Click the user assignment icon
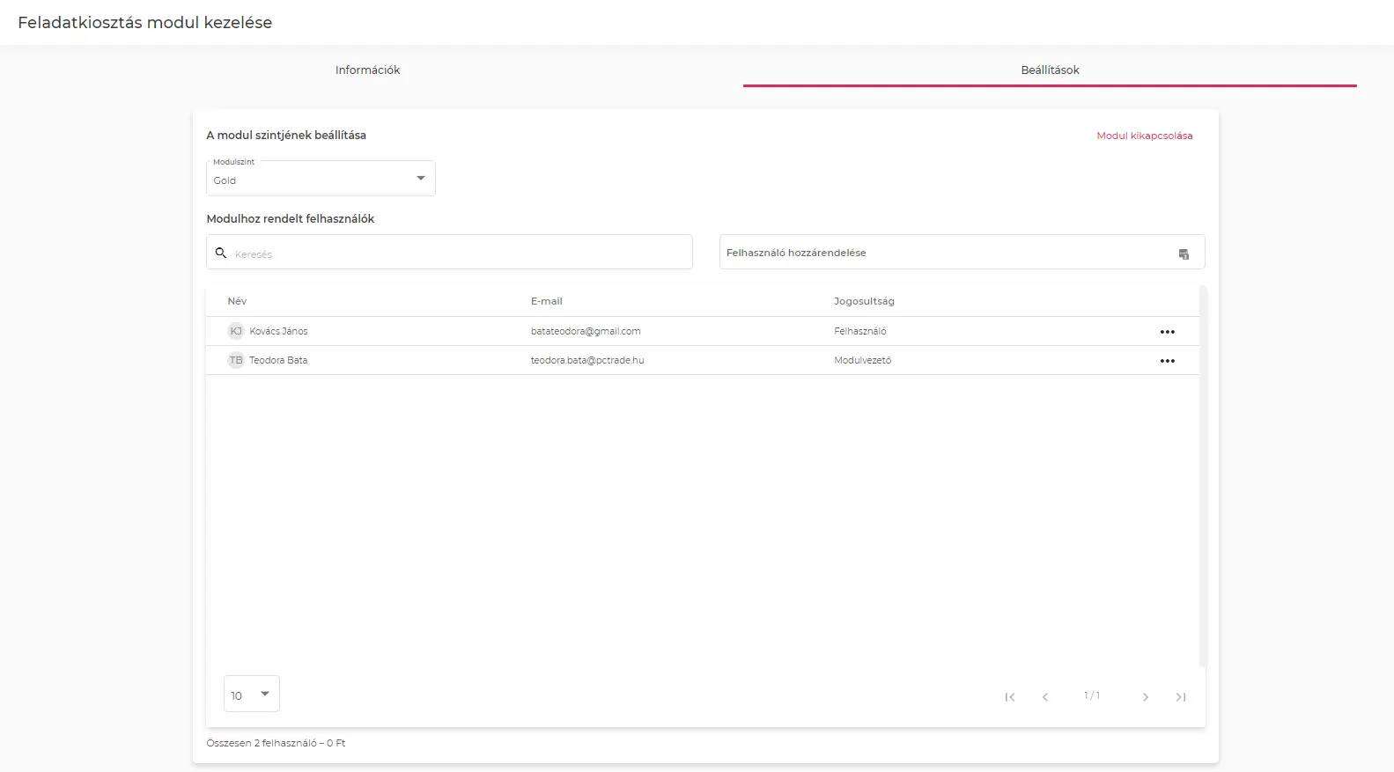The image size is (1394, 772). click(x=1184, y=254)
